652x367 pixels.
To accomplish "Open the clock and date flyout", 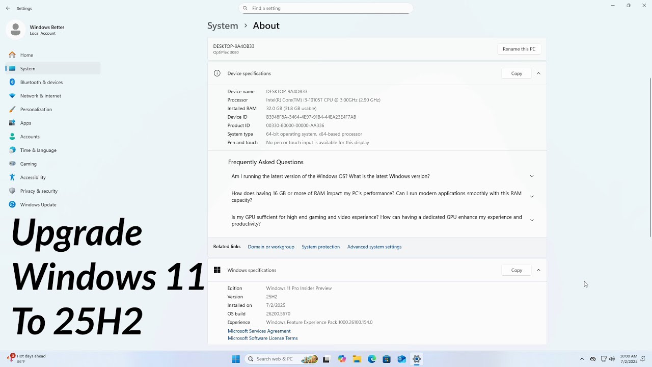I will click(629, 359).
